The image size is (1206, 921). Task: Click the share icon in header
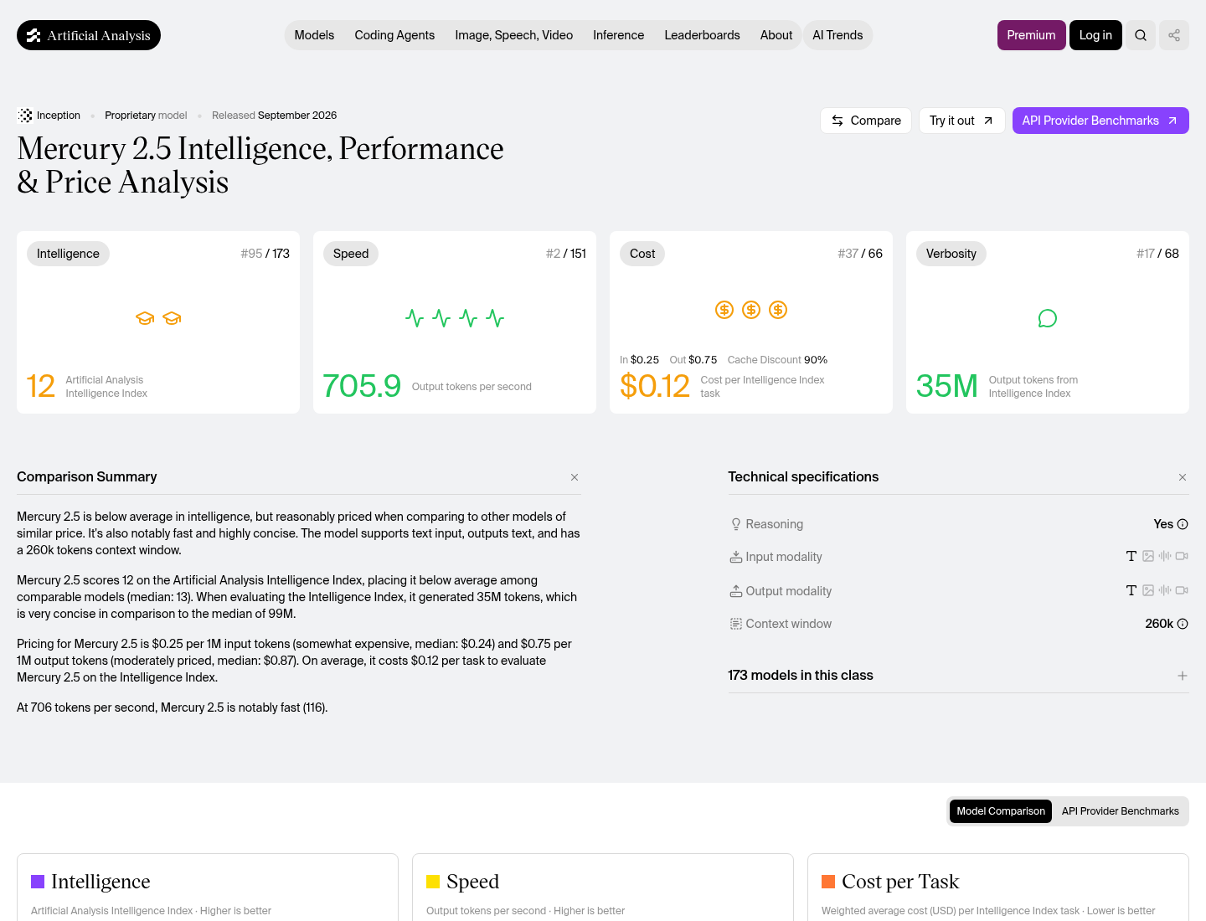click(1174, 35)
